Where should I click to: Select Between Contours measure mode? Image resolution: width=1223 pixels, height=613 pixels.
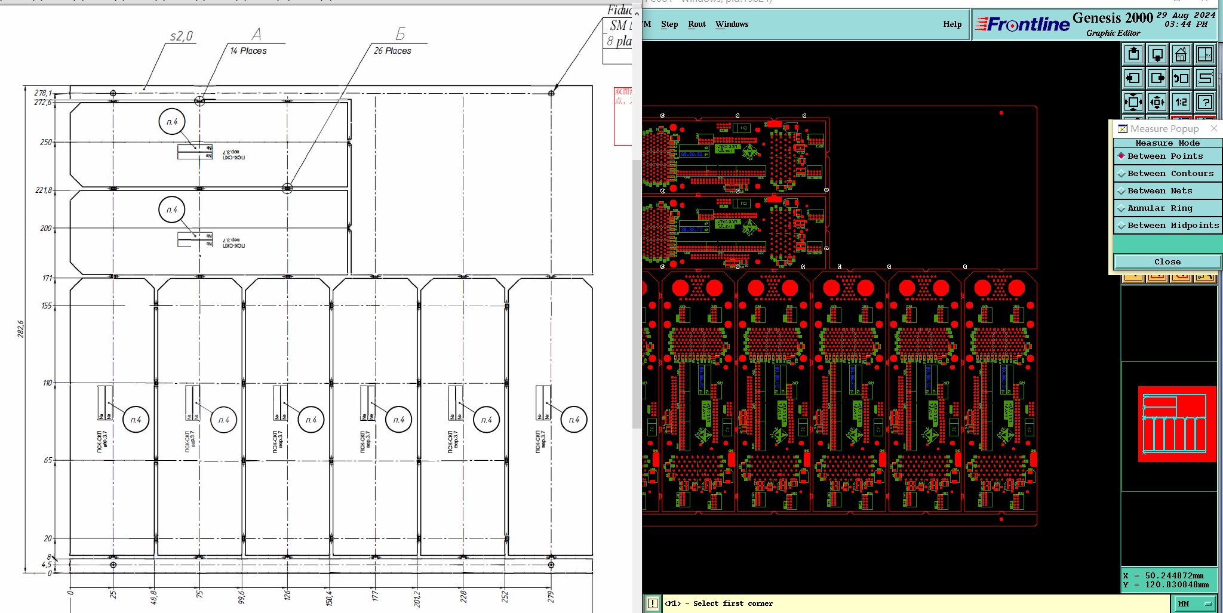1167,174
